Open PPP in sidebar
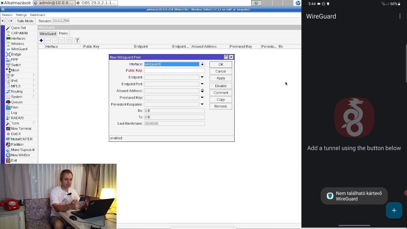The width and height of the screenshot is (407, 229). pyautogui.click(x=15, y=60)
